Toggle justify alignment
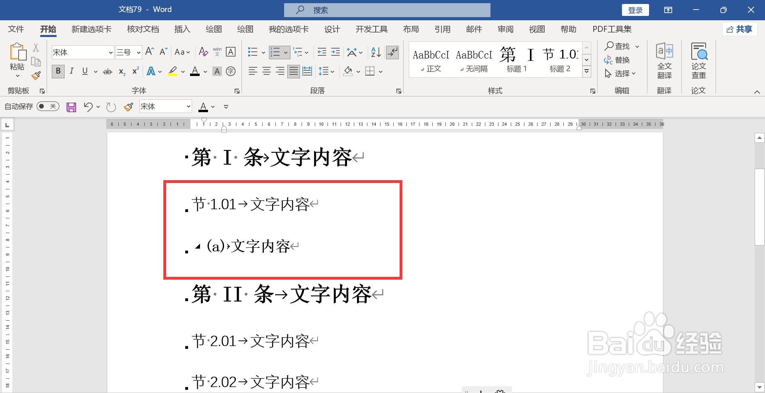Image resolution: width=765 pixels, height=393 pixels. coord(294,72)
